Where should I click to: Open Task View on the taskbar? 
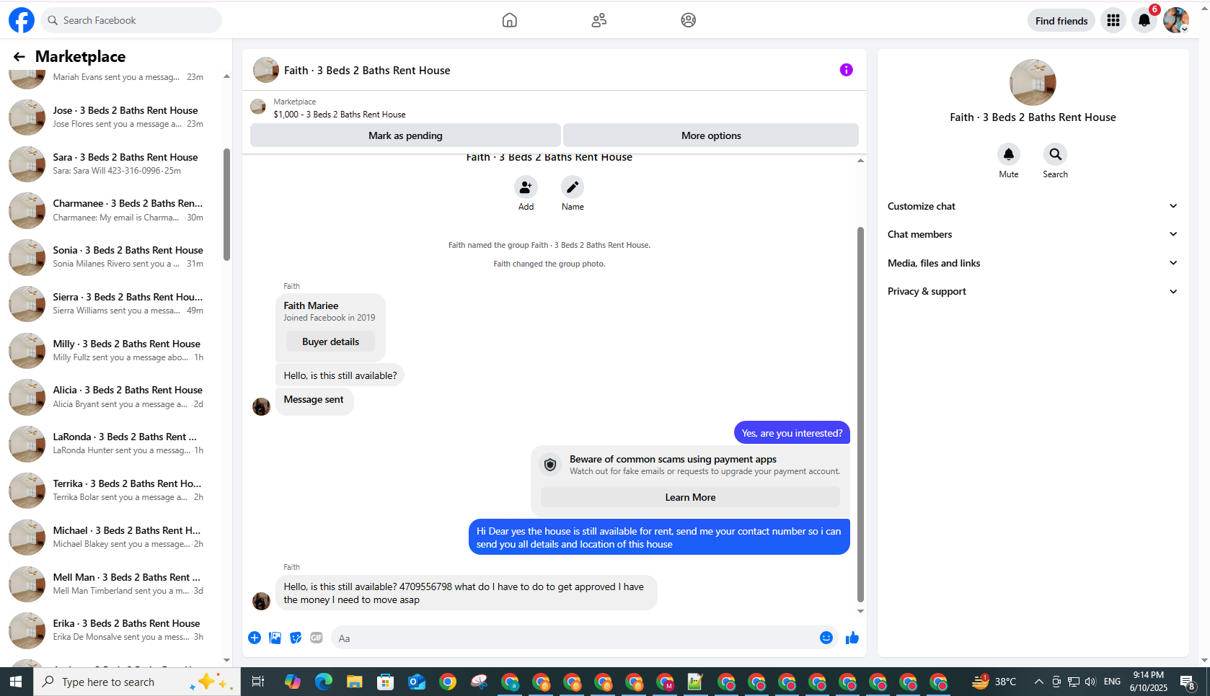coord(258,682)
